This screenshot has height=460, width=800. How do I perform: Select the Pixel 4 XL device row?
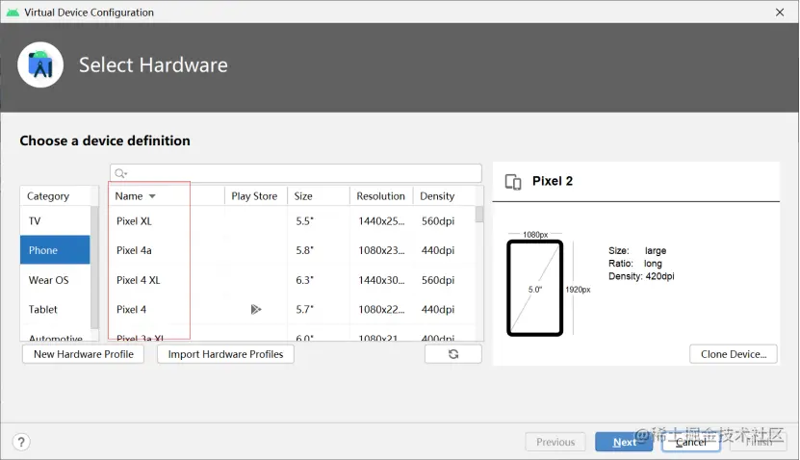tap(292, 279)
